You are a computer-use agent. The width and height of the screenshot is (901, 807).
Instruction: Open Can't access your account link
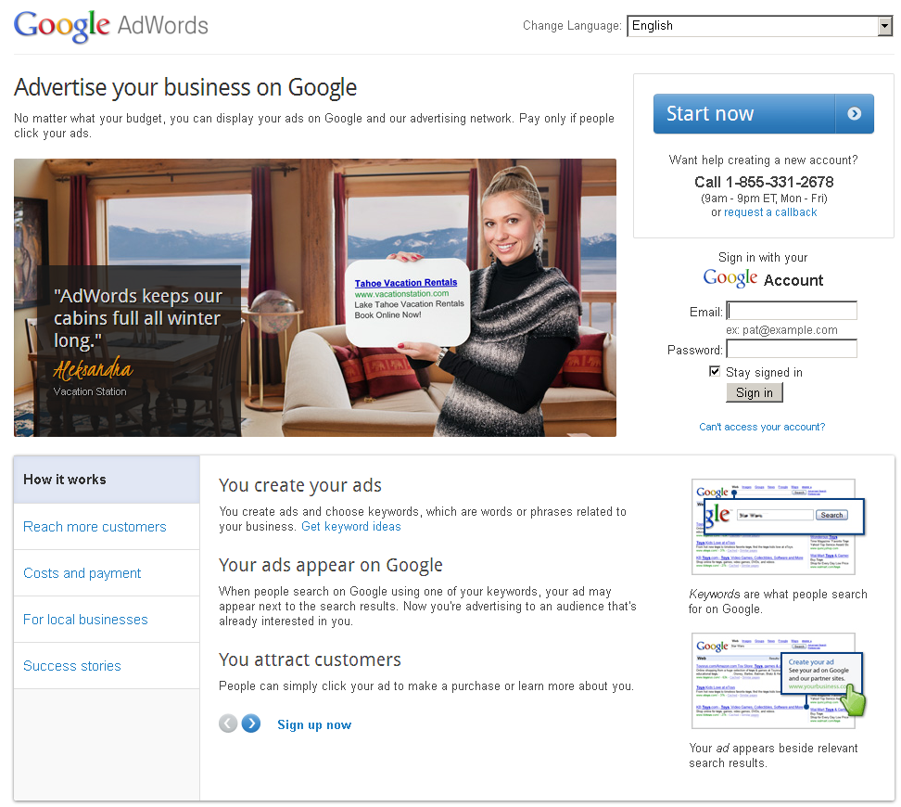[762, 427]
